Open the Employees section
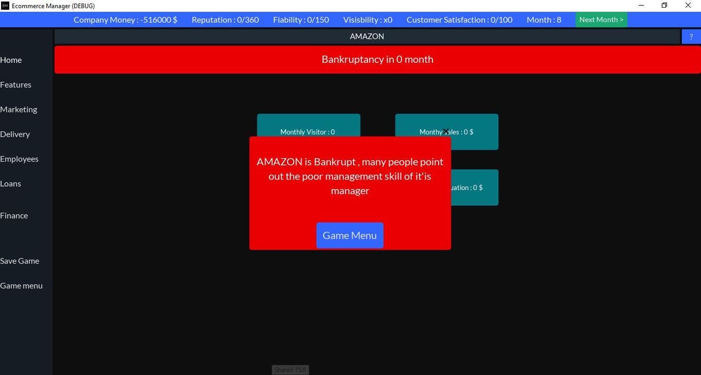Screen dimensions: 701x375 point(19,159)
